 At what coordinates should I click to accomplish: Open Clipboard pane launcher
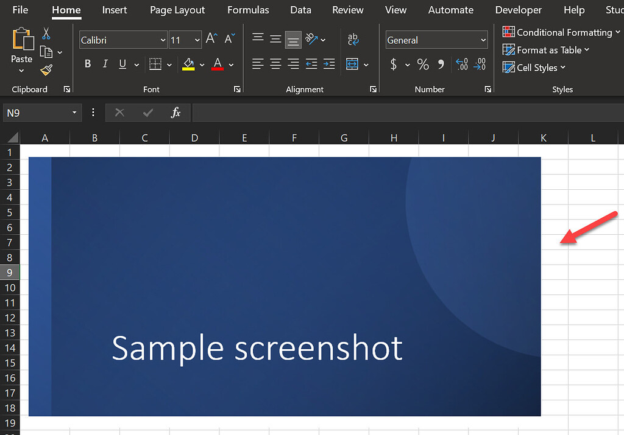[67, 89]
